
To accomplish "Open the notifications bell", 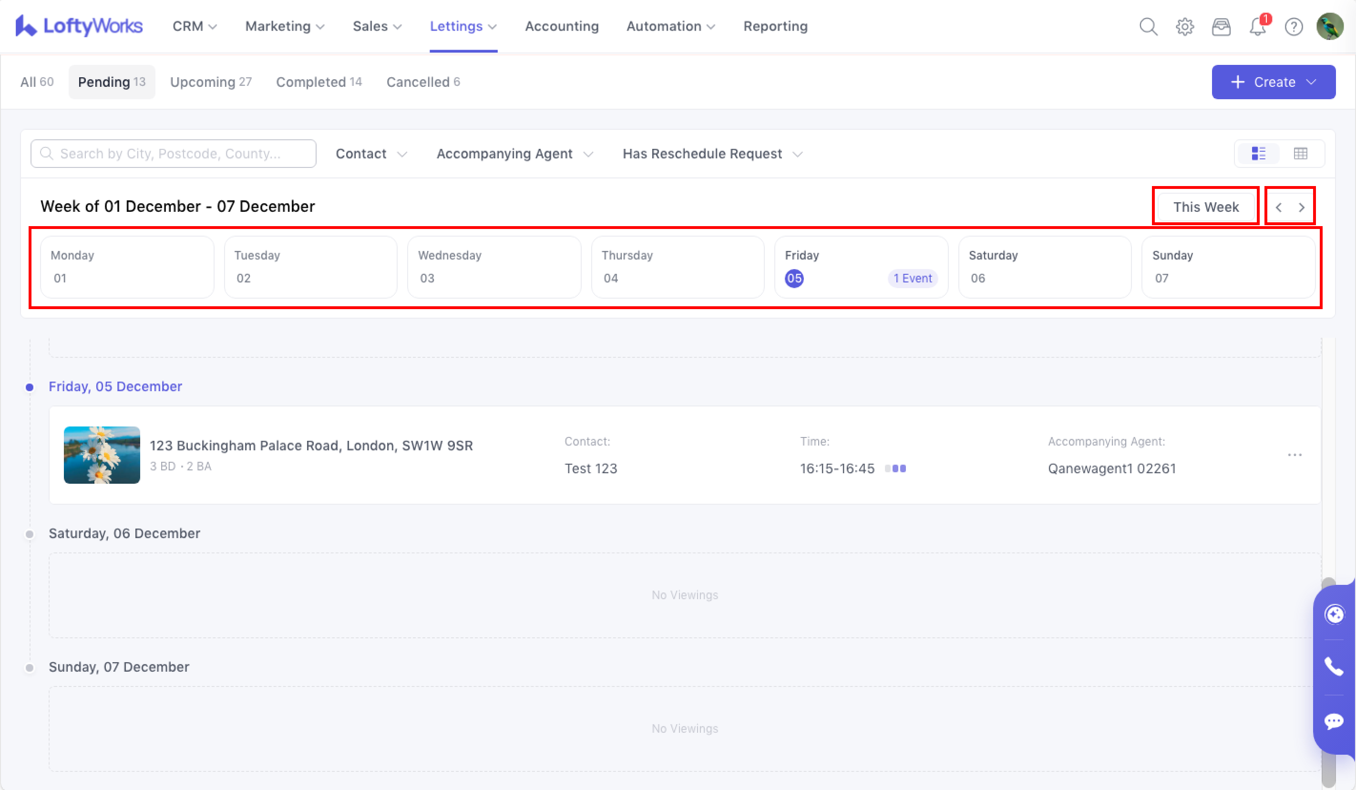I will tap(1257, 26).
